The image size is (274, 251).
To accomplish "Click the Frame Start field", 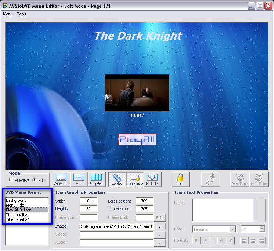I will pyautogui.click(x=89, y=218).
